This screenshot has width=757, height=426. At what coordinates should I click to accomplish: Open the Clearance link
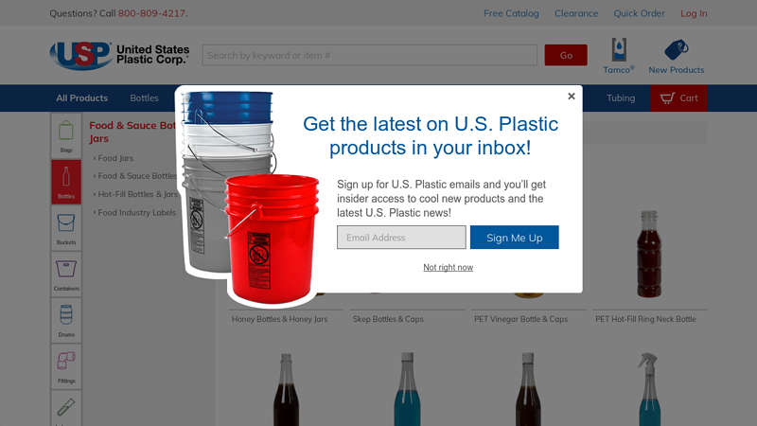point(576,13)
